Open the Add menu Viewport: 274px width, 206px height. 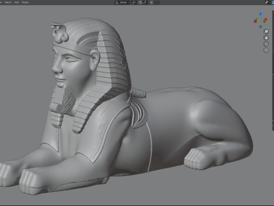tap(17, 2)
